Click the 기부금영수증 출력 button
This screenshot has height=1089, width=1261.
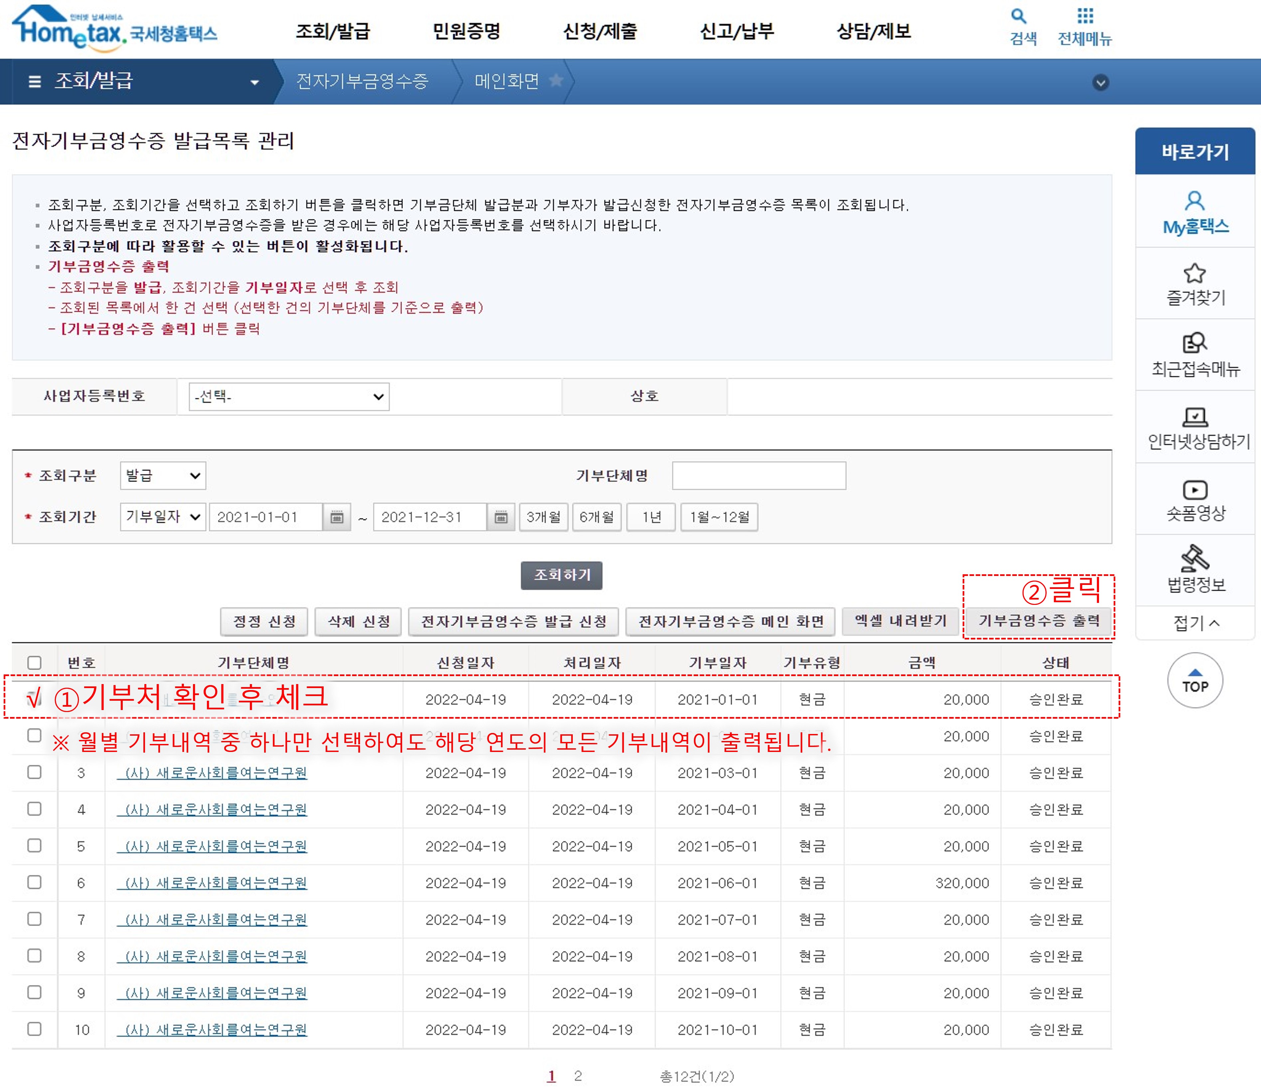[1039, 621]
